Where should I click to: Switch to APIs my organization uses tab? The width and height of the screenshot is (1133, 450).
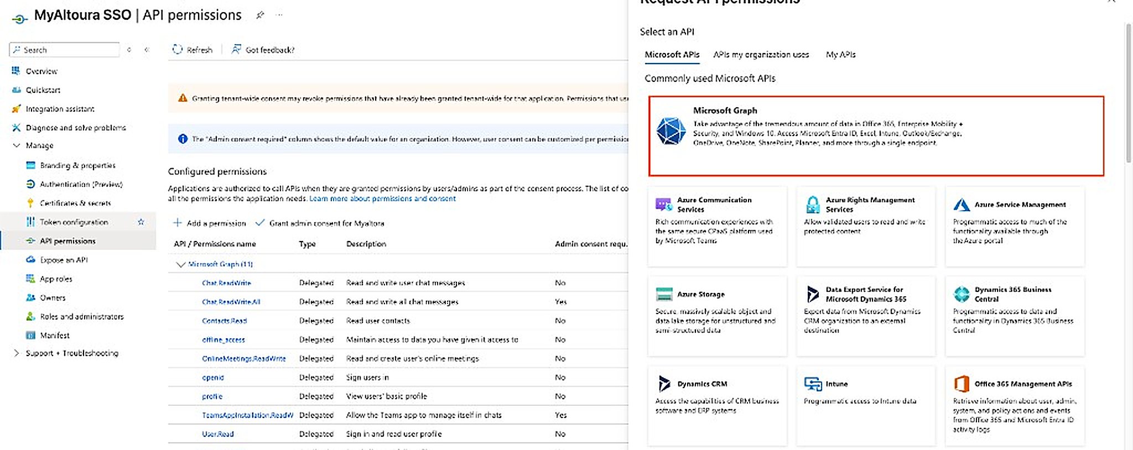click(761, 54)
